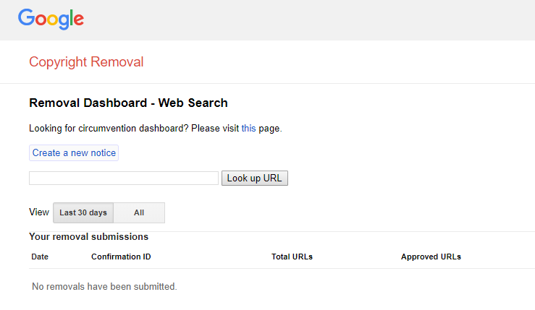Click the Total URLs column header

click(292, 257)
